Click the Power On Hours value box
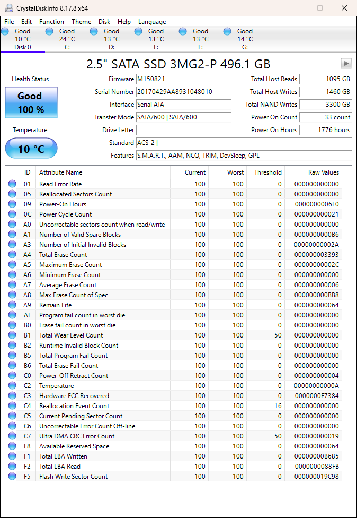 [x=326, y=130]
